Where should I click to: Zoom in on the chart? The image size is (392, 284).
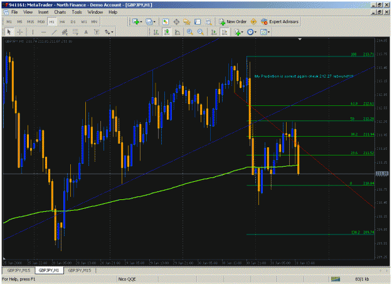pos(190,32)
